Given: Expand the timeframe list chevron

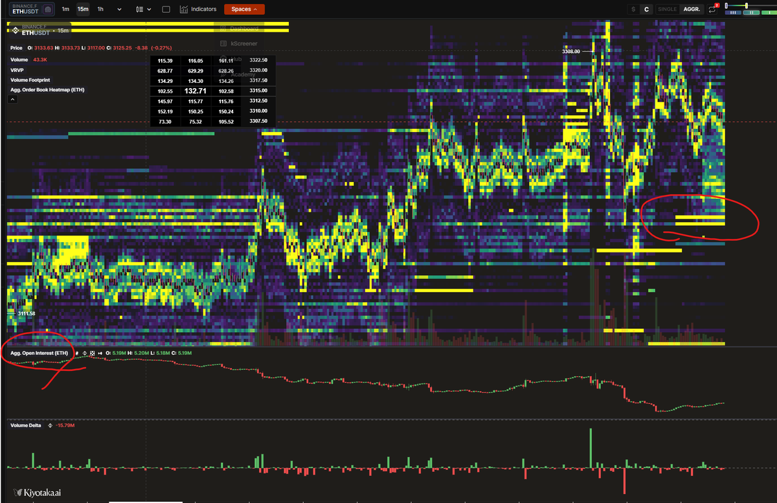Looking at the screenshot, I should [119, 9].
